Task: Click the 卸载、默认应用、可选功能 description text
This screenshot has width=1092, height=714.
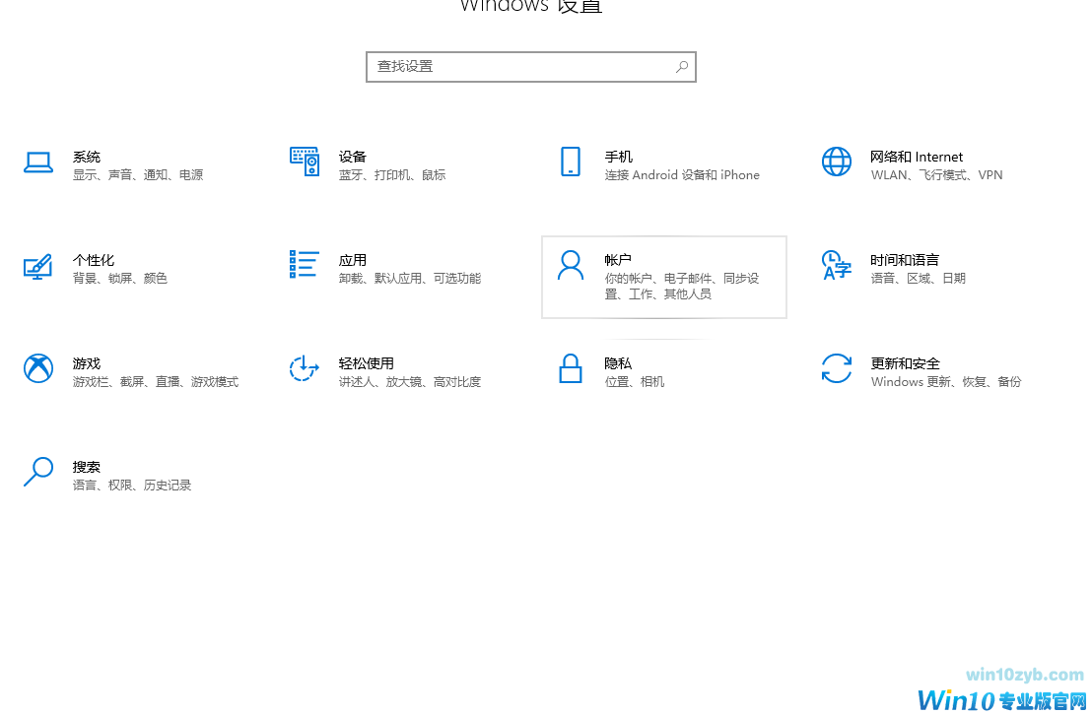Action: coord(409,279)
